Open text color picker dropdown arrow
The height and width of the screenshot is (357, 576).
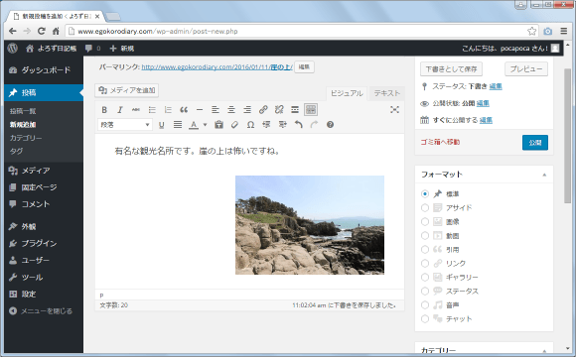pos(205,125)
